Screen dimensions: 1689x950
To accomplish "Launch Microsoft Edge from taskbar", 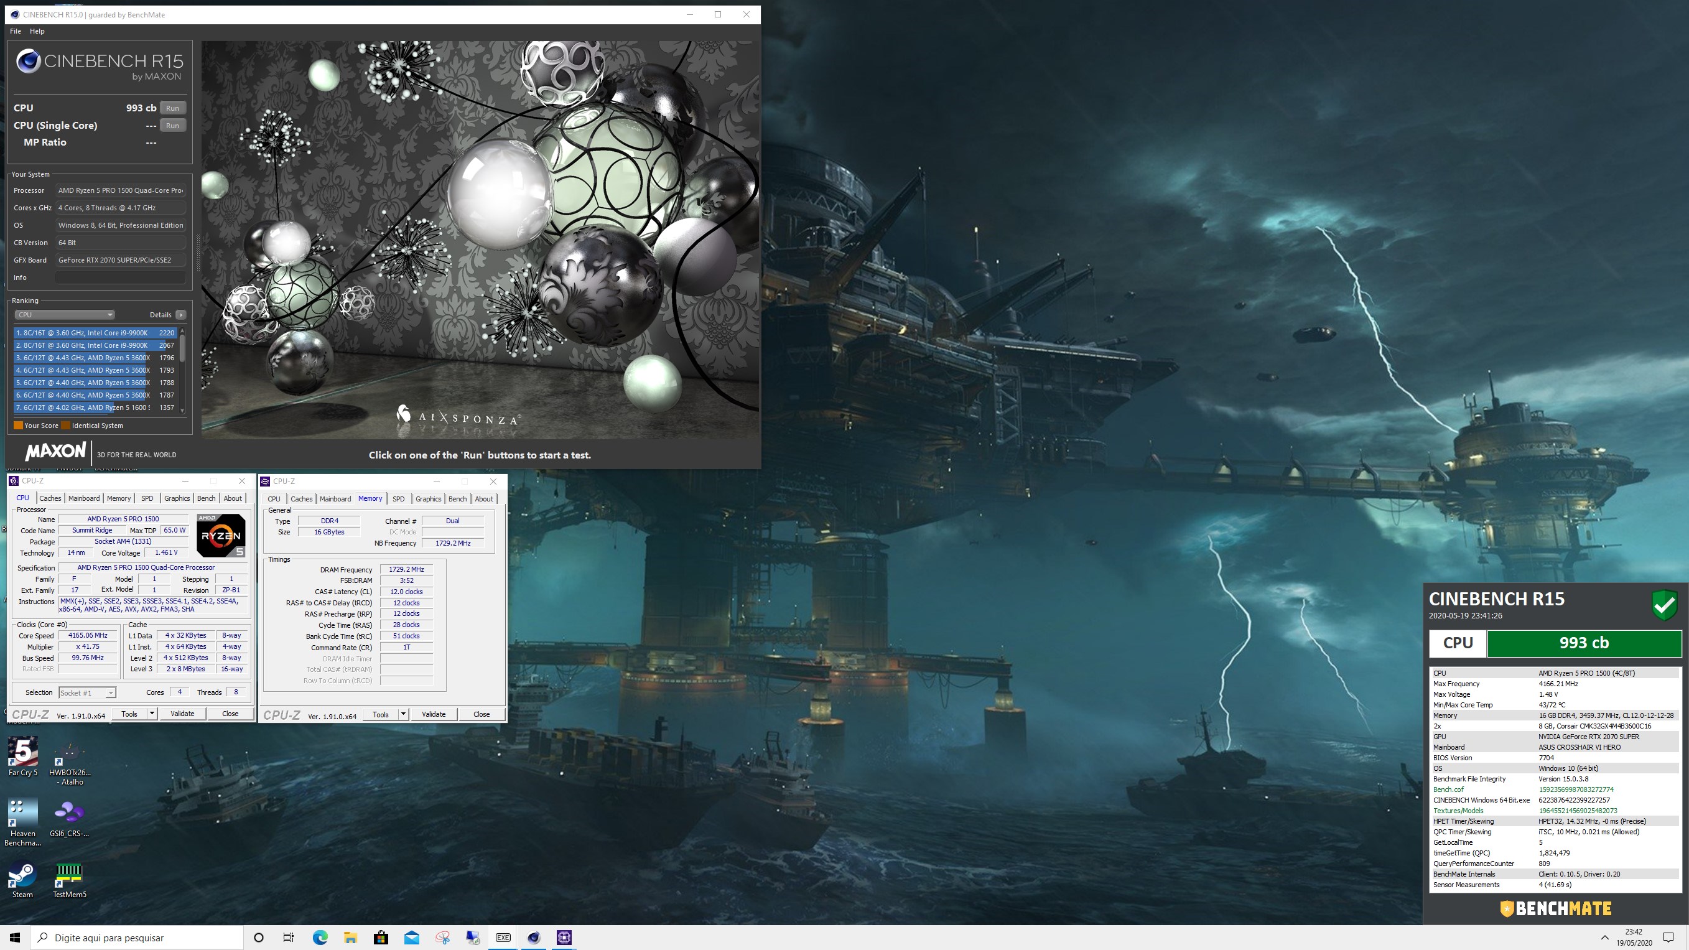I will (320, 938).
